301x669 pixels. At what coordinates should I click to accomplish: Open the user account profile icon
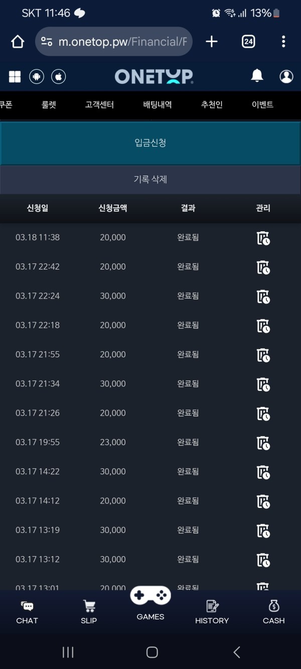[286, 75]
